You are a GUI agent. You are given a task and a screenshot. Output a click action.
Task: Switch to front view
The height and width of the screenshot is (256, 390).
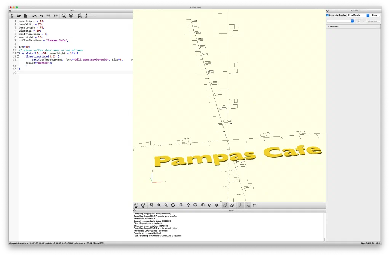(209, 205)
